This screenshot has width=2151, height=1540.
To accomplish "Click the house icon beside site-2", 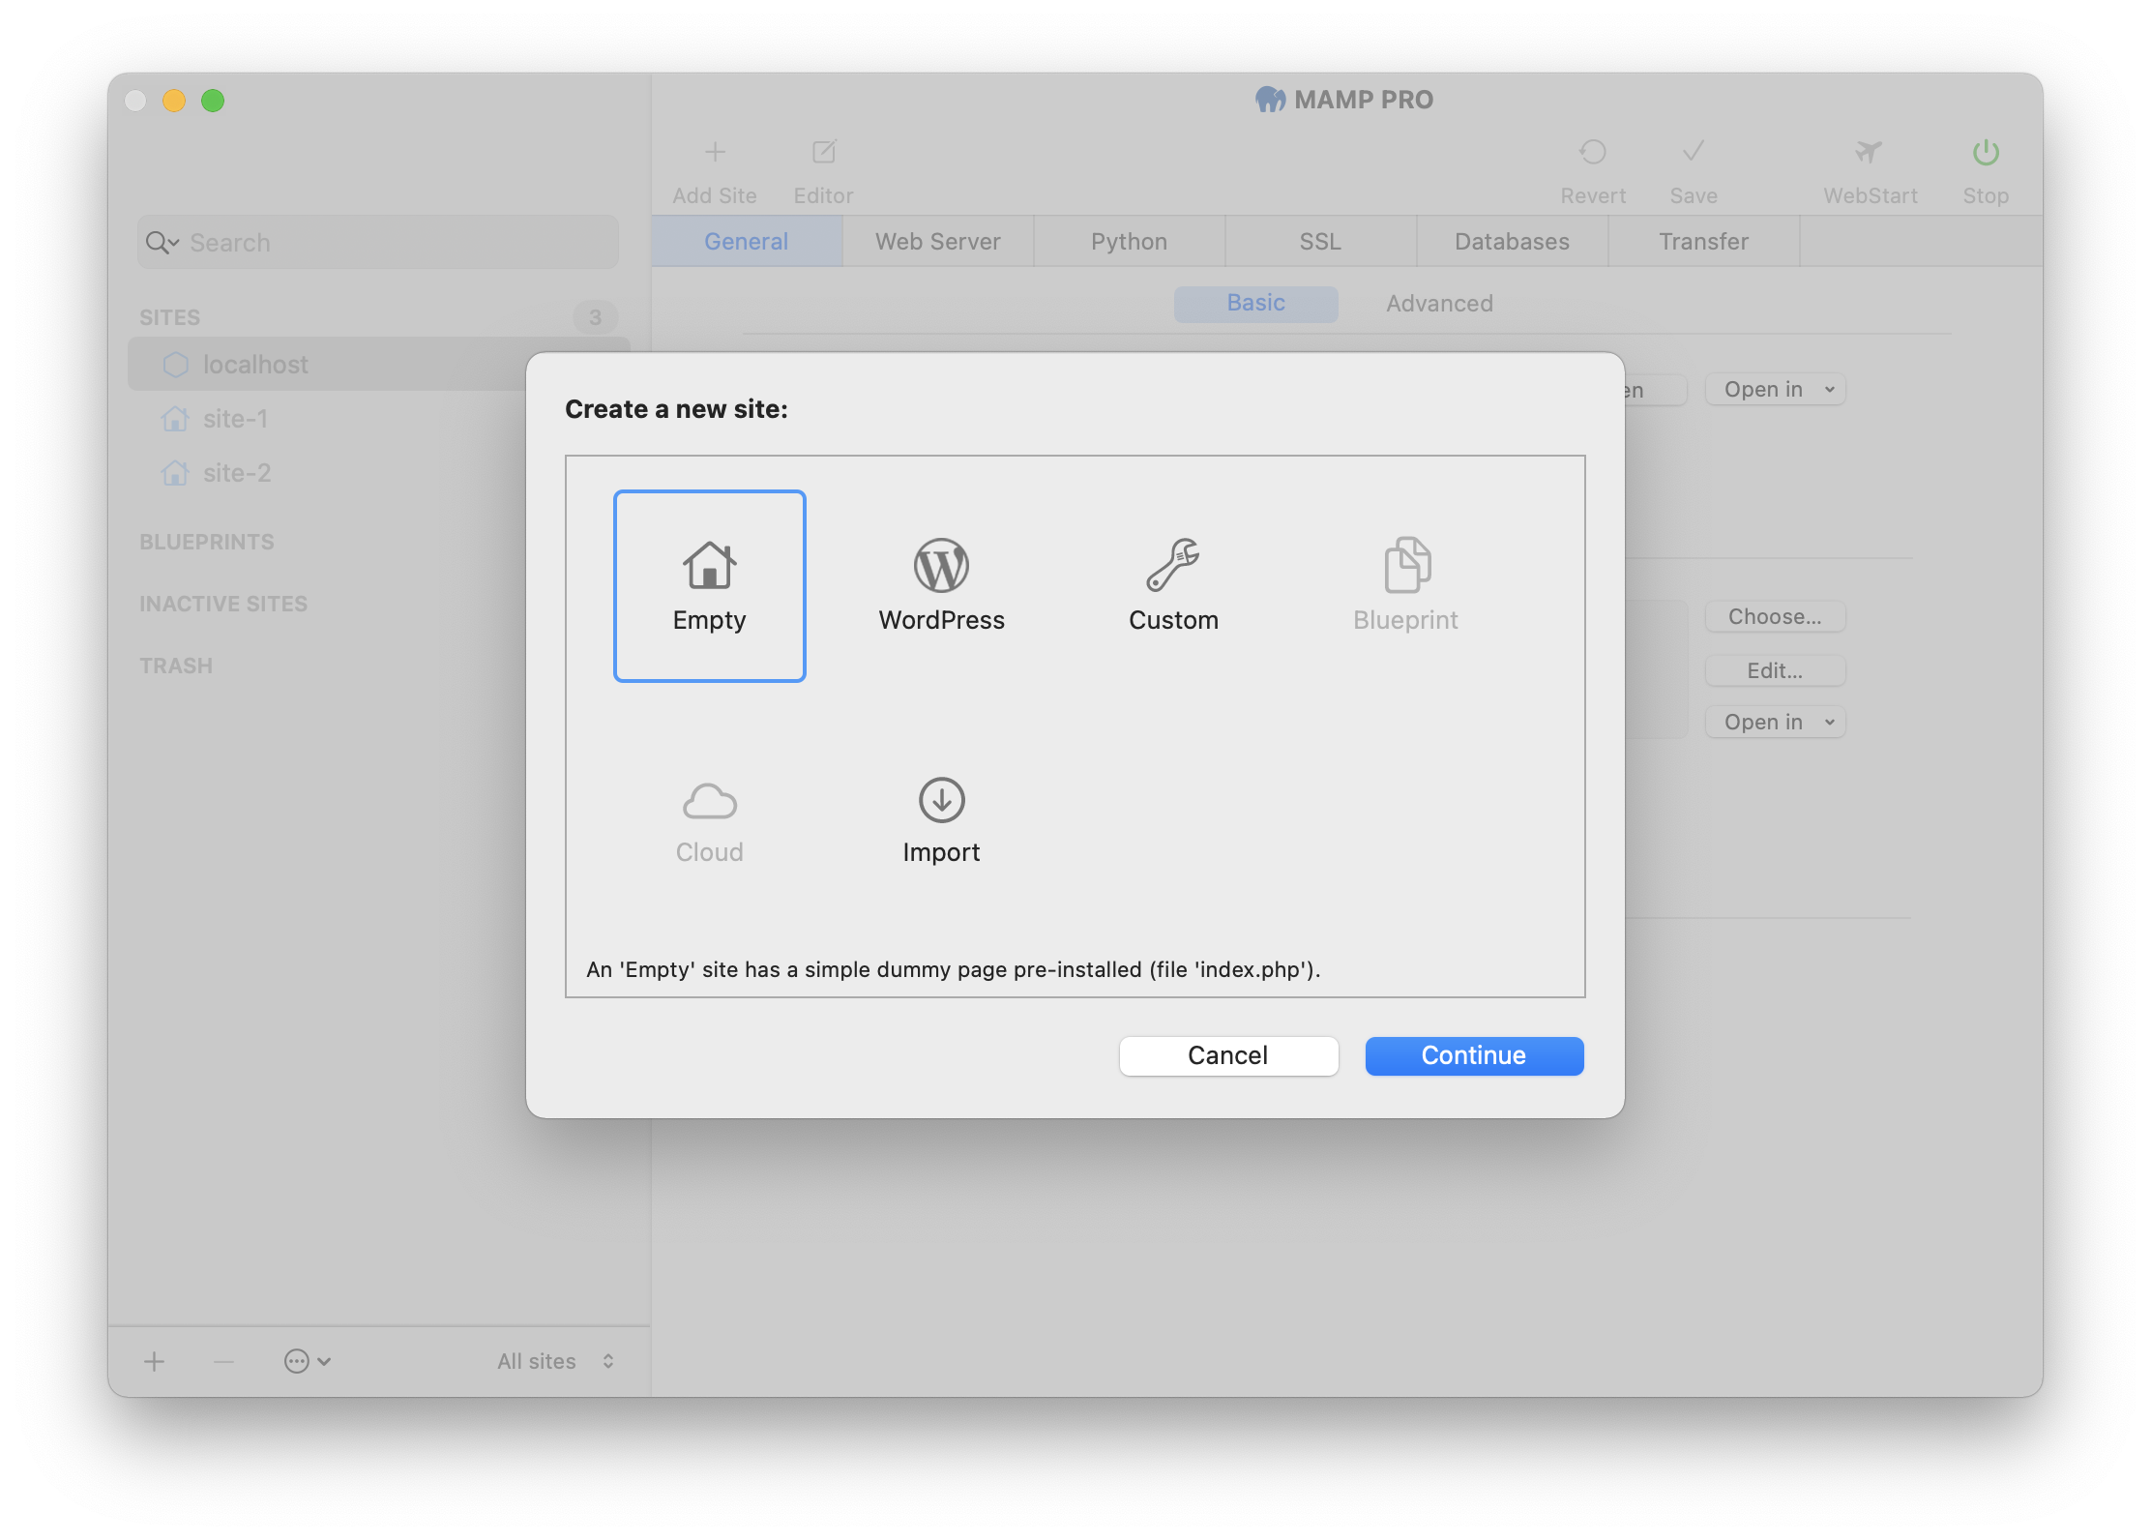I will tap(175, 473).
